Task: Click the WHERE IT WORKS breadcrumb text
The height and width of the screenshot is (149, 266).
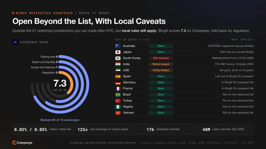Action: 94,13
